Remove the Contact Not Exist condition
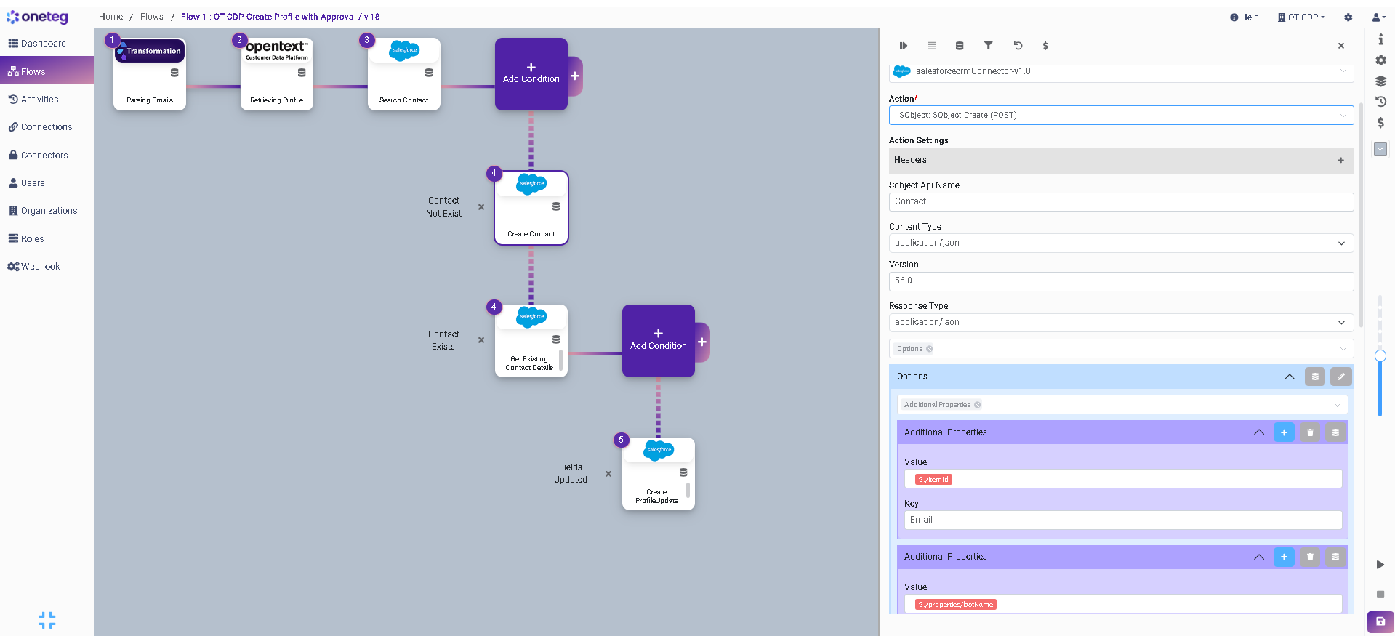The height and width of the screenshot is (636, 1395). coord(481,207)
